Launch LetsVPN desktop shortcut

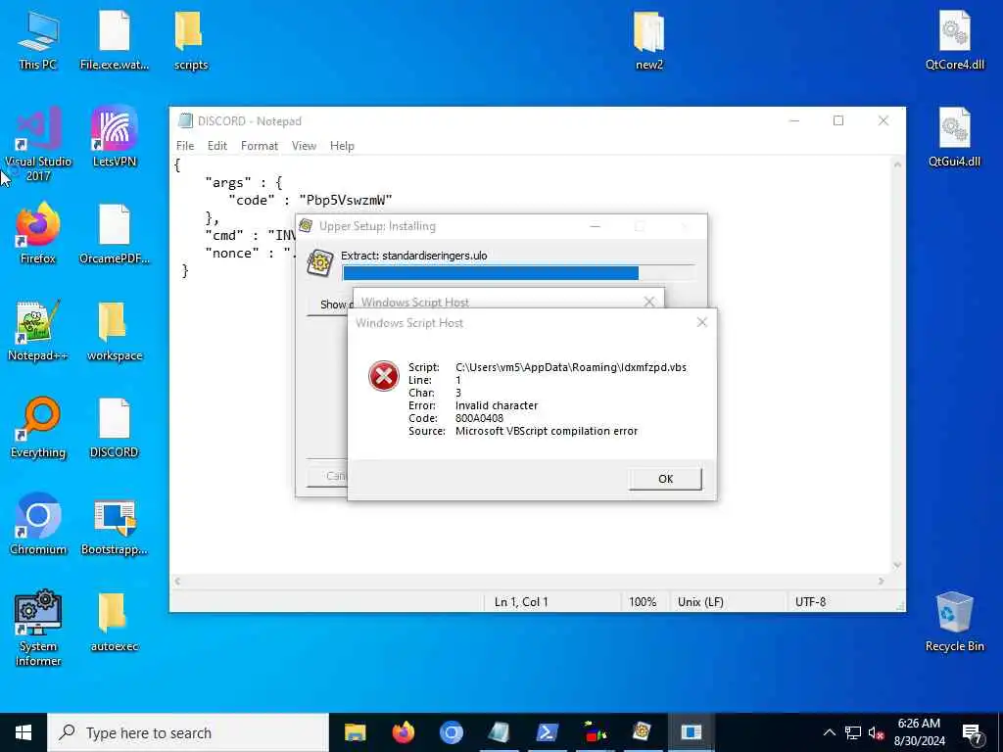[x=115, y=137]
